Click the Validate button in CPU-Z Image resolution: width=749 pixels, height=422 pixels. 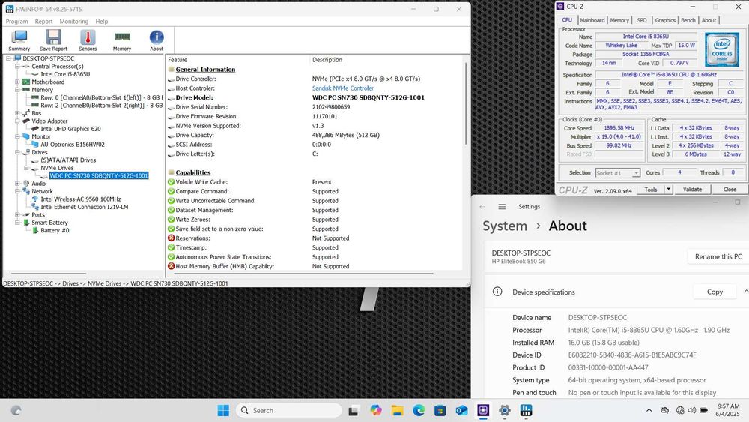pos(692,189)
